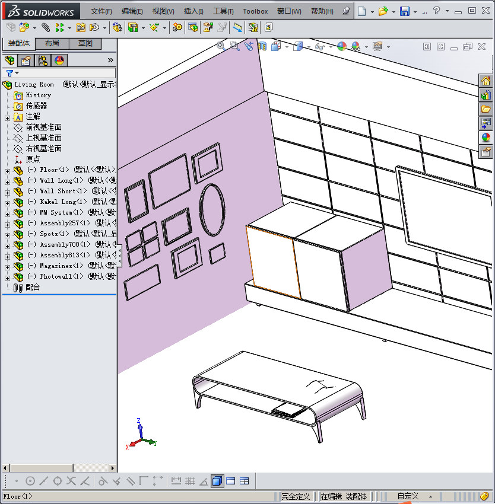Click the View Orientation icon
This screenshot has height=504, width=495.
click(x=276, y=46)
